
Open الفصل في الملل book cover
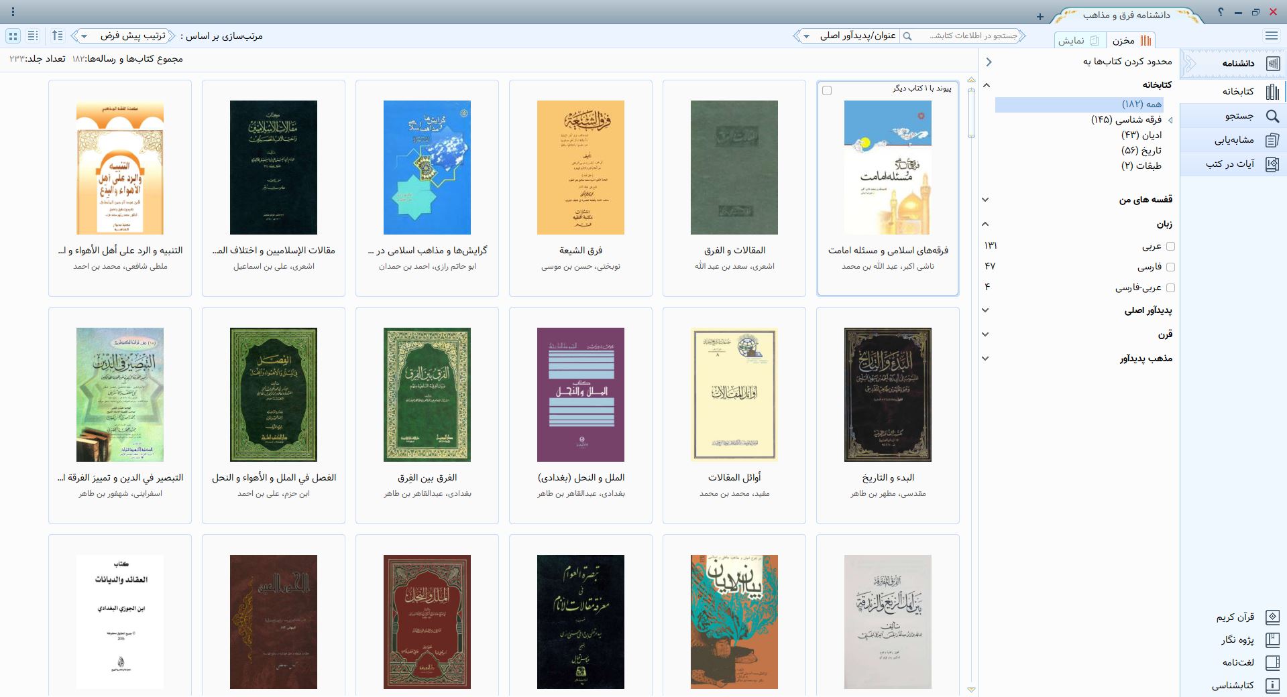(274, 395)
